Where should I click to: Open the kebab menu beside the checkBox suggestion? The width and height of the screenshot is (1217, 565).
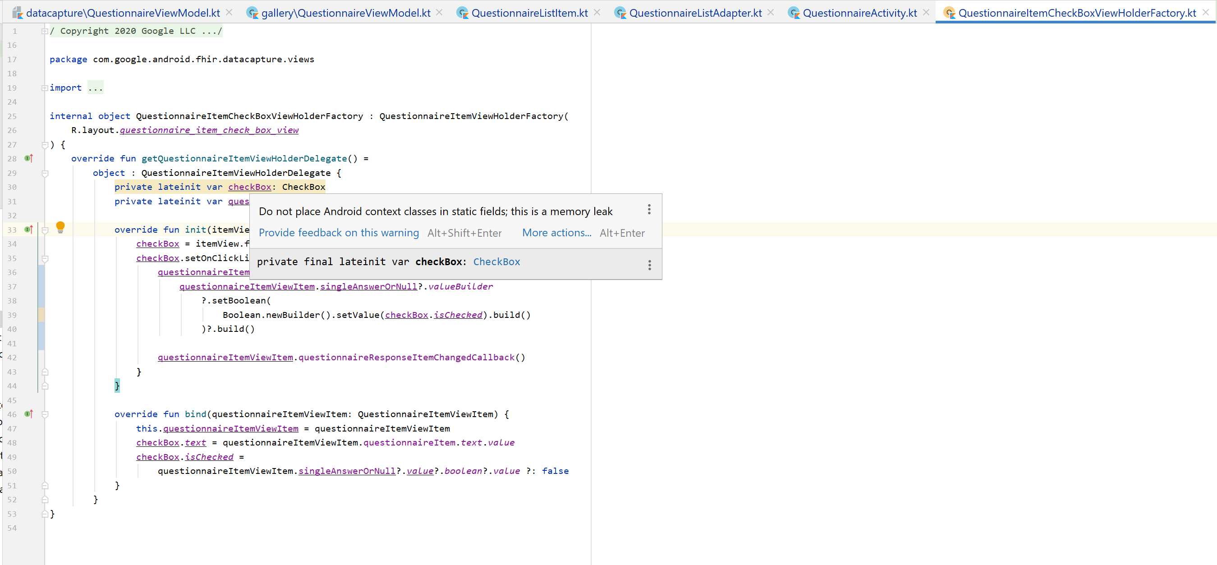pos(649,265)
